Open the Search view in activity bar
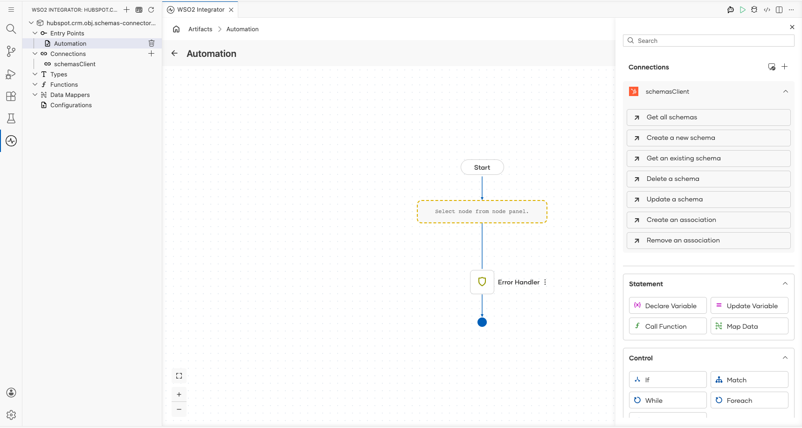This screenshot has height=428, width=802. point(11,29)
